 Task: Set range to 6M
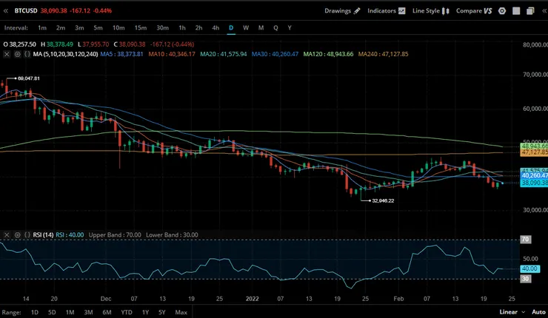(107, 312)
